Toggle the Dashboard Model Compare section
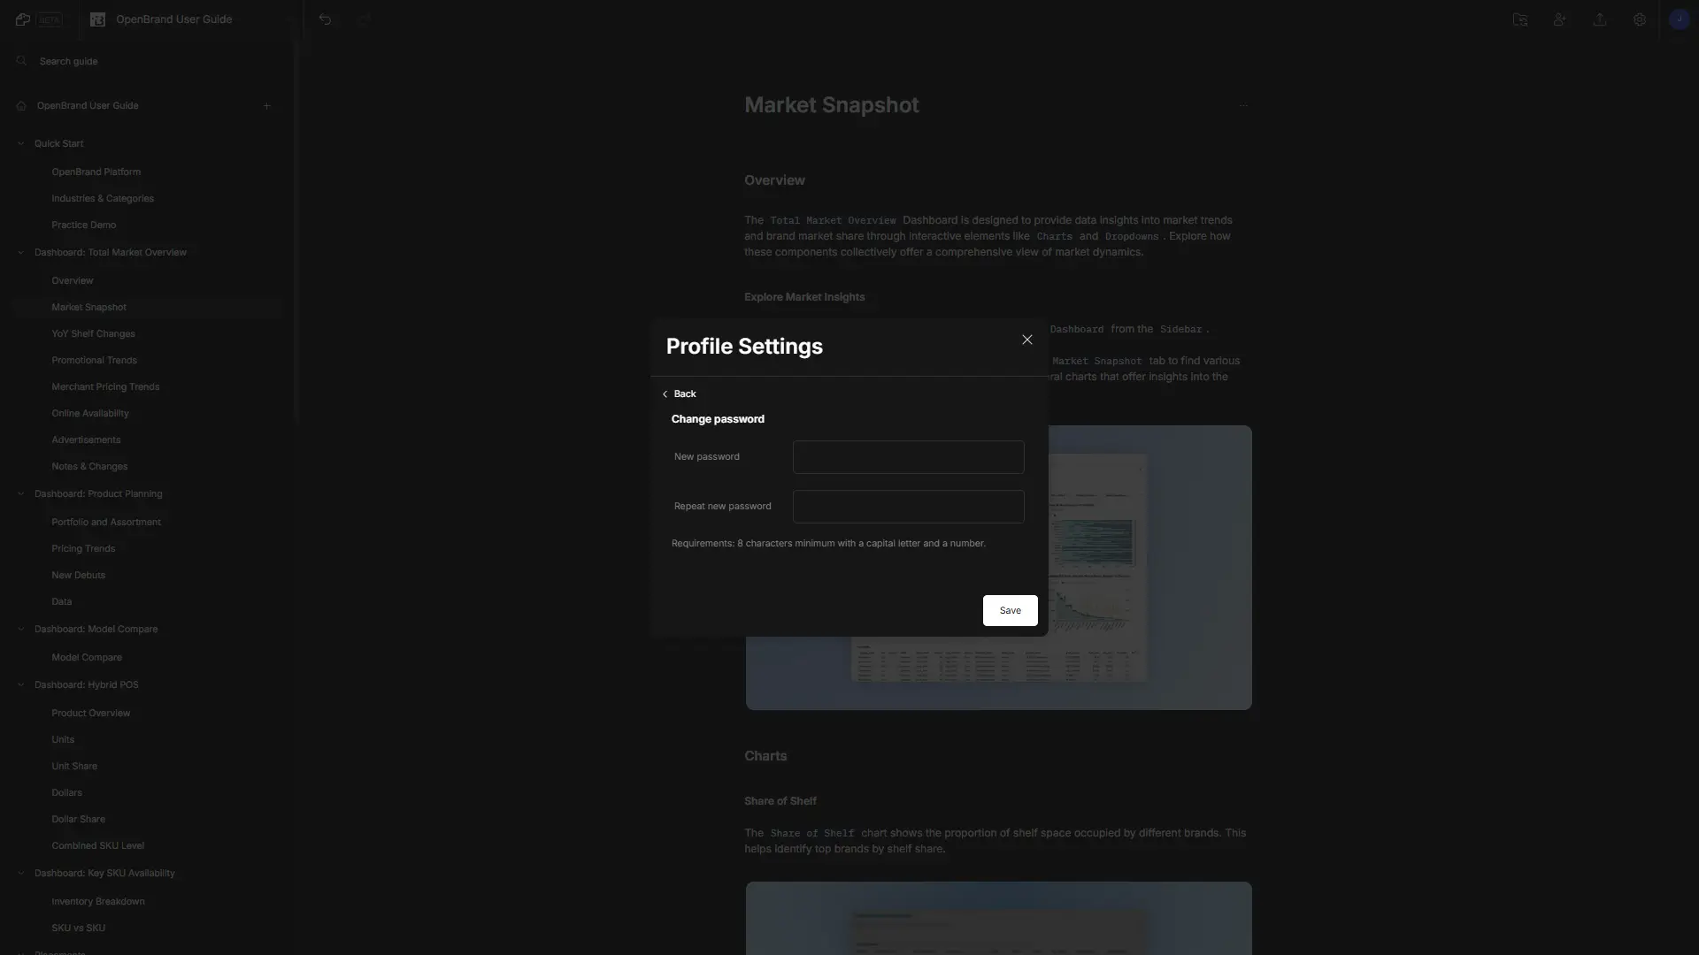Screen dimensions: 1699x955 coord(21,630)
